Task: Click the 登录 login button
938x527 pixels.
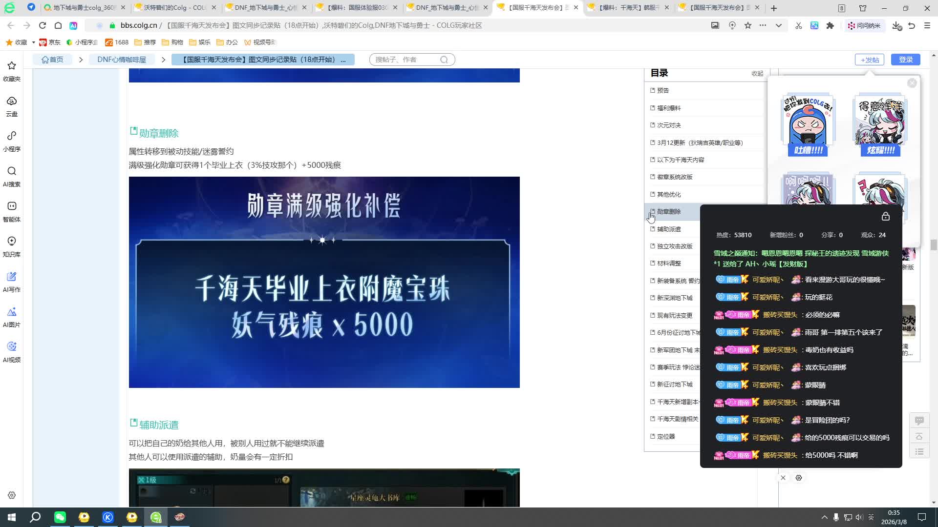Action: tap(905, 60)
